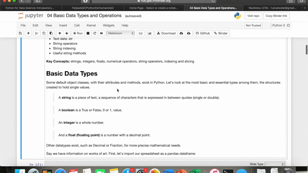Click the Copy Binder link button
Screen dimensions: 308x173
tap(276, 16)
